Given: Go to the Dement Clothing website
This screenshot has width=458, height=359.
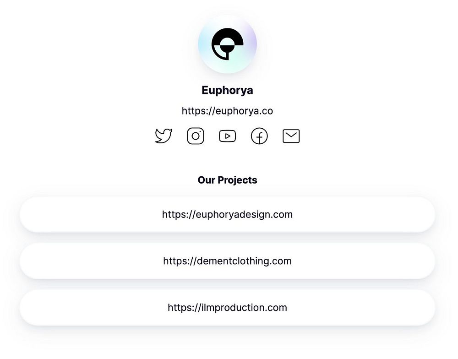Looking at the screenshot, I should pos(227,261).
